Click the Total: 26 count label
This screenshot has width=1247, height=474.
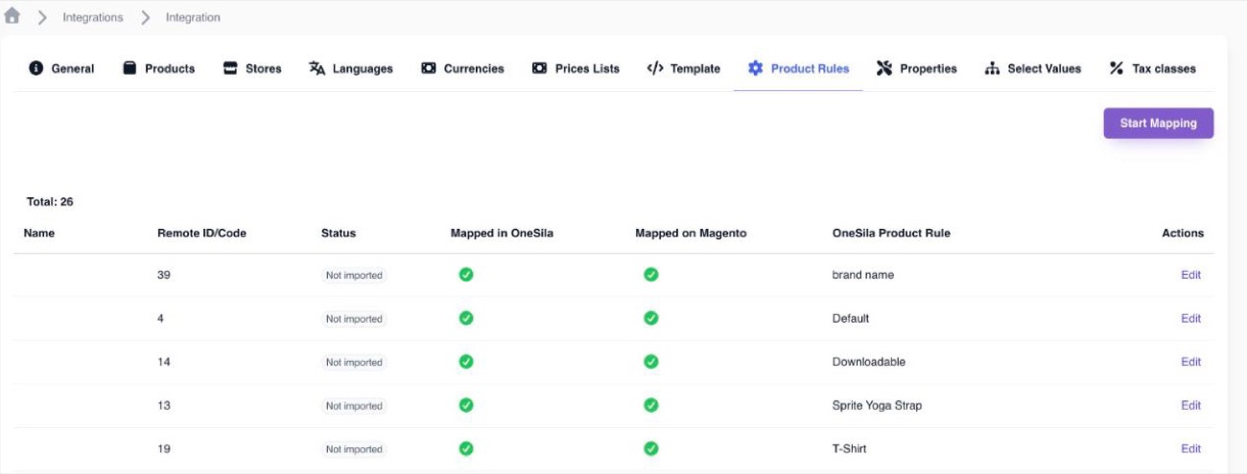50,202
